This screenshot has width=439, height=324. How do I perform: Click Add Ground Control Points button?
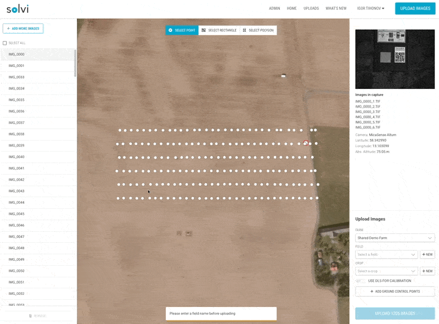tap(395, 292)
